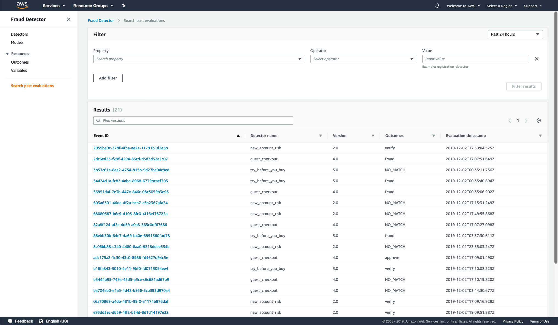Open the Terms of Use link
The height and width of the screenshot is (325, 558).
point(539,321)
